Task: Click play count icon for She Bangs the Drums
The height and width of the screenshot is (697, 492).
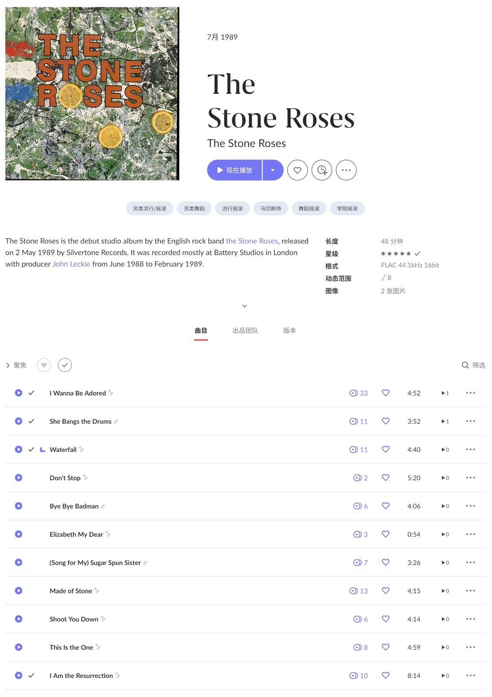Action: tap(445, 421)
